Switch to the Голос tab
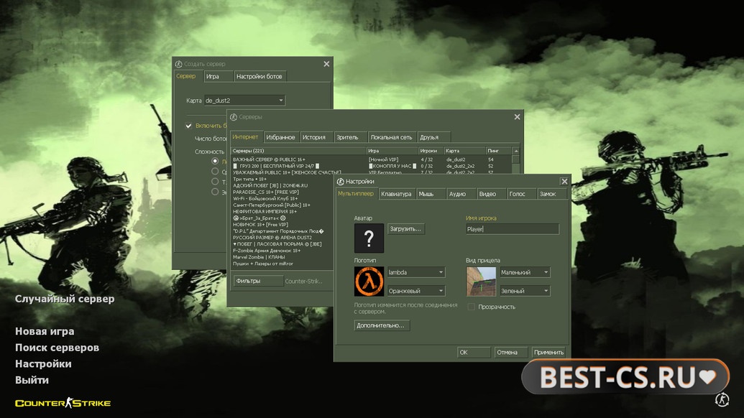Image resolution: width=744 pixels, height=418 pixels. (521, 194)
